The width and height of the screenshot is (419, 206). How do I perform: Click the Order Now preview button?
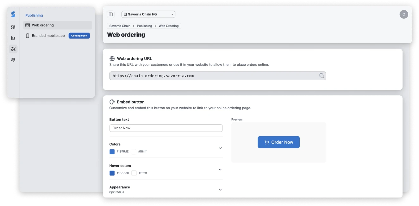pyautogui.click(x=278, y=142)
